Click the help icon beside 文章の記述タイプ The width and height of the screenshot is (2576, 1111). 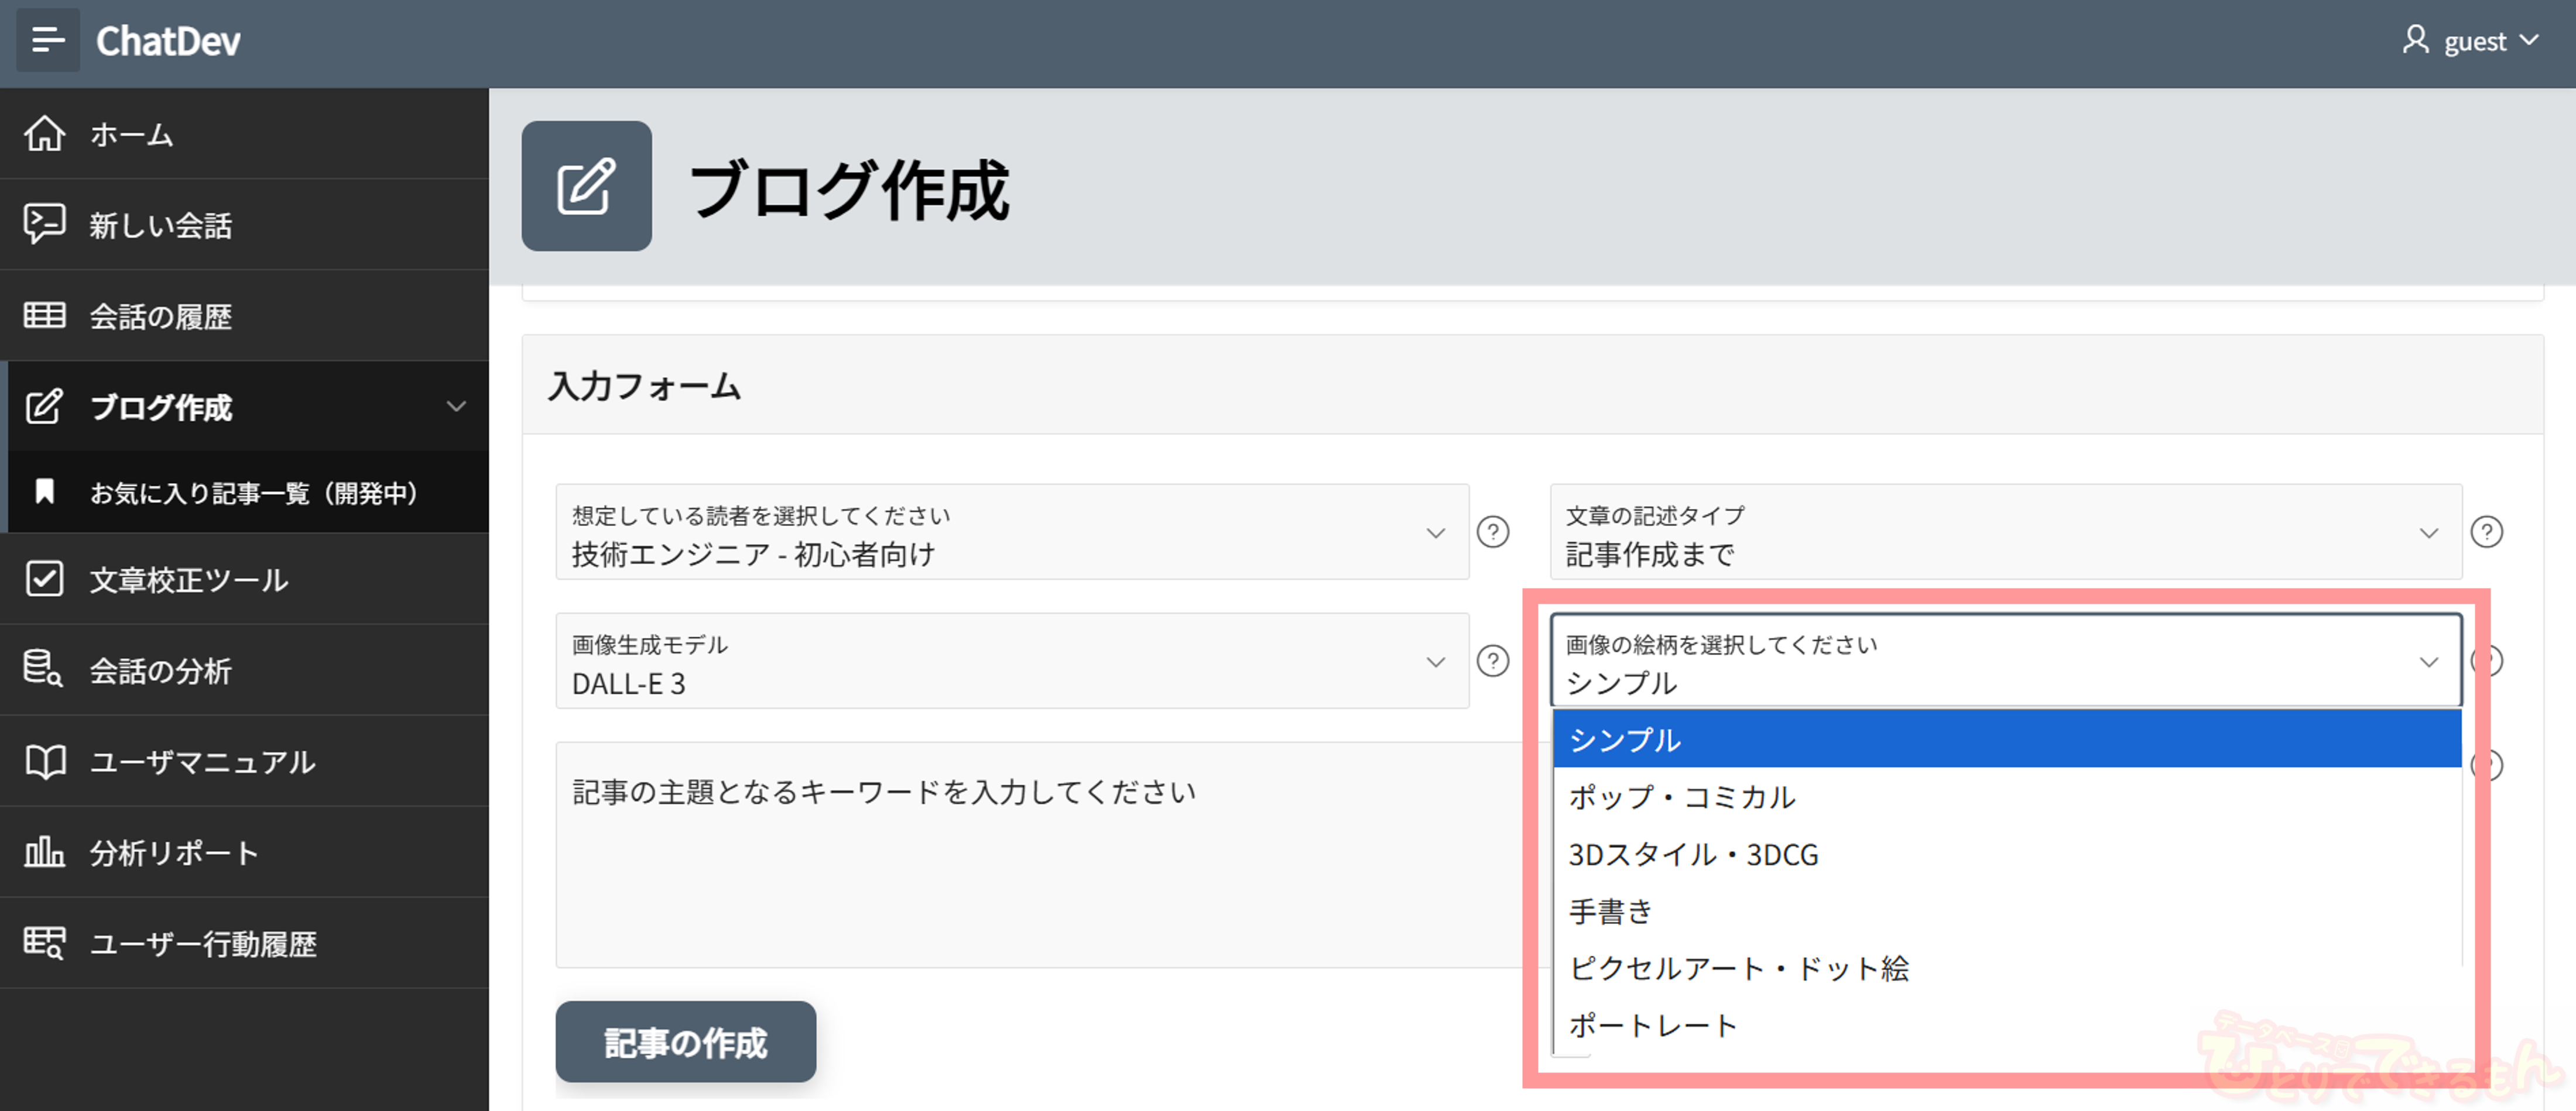[2486, 532]
